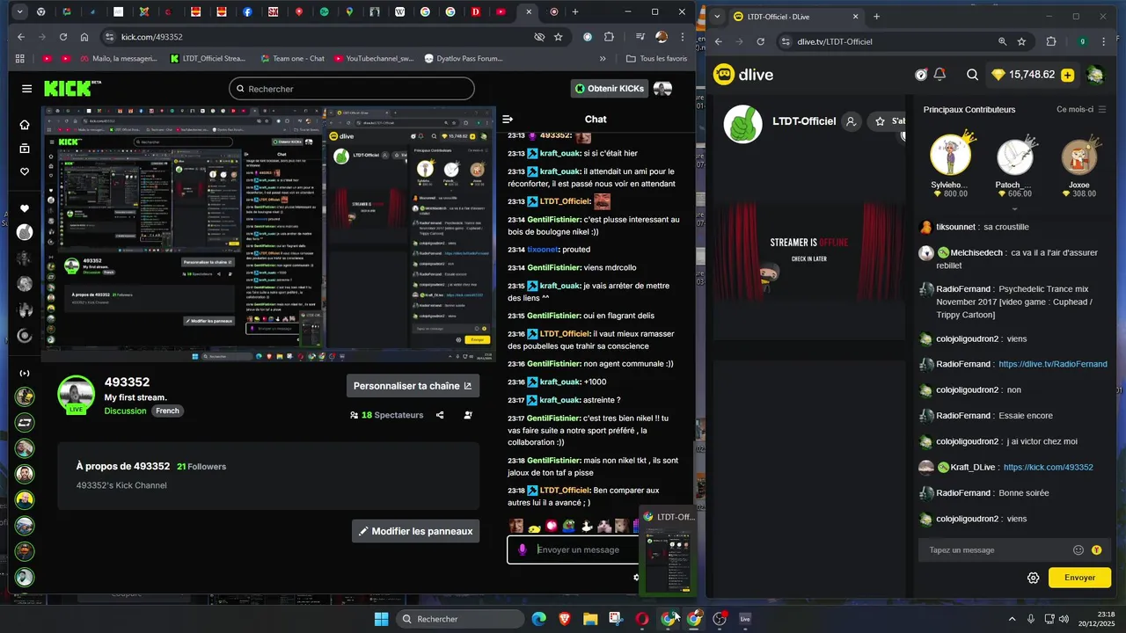This screenshot has height=633, width=1126.
Task: Collapse the Kick chat panel arrow
Action: [x=508, y=119]
